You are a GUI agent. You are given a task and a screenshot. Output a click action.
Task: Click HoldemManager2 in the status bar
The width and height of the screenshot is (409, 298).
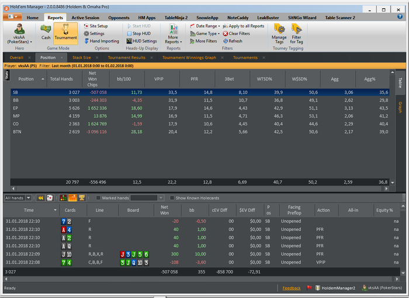tap(335, 288)
